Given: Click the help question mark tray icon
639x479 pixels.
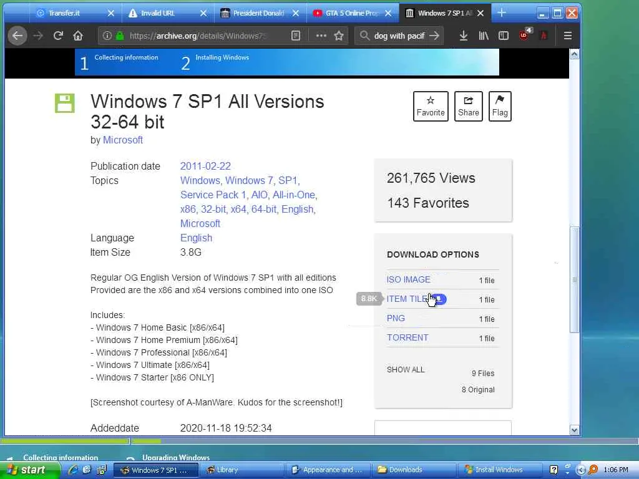Looking at the screenshot, I should tap(554, 470).
